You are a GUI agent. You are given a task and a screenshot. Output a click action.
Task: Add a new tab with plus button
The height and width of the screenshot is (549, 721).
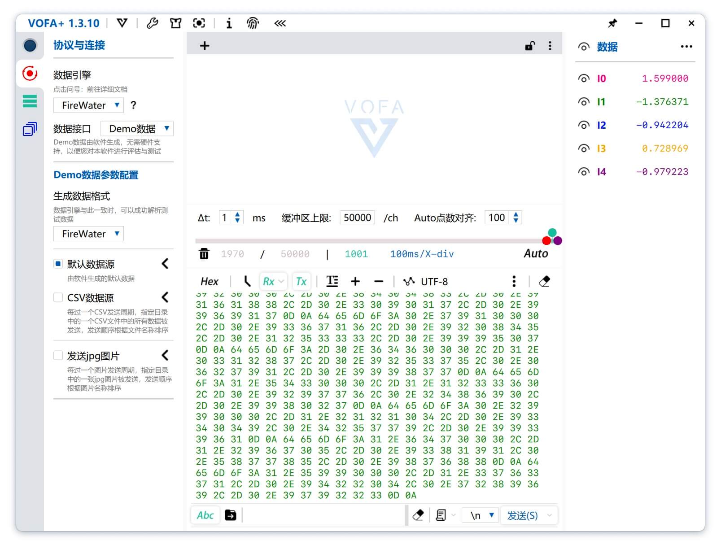click(205, 46)
